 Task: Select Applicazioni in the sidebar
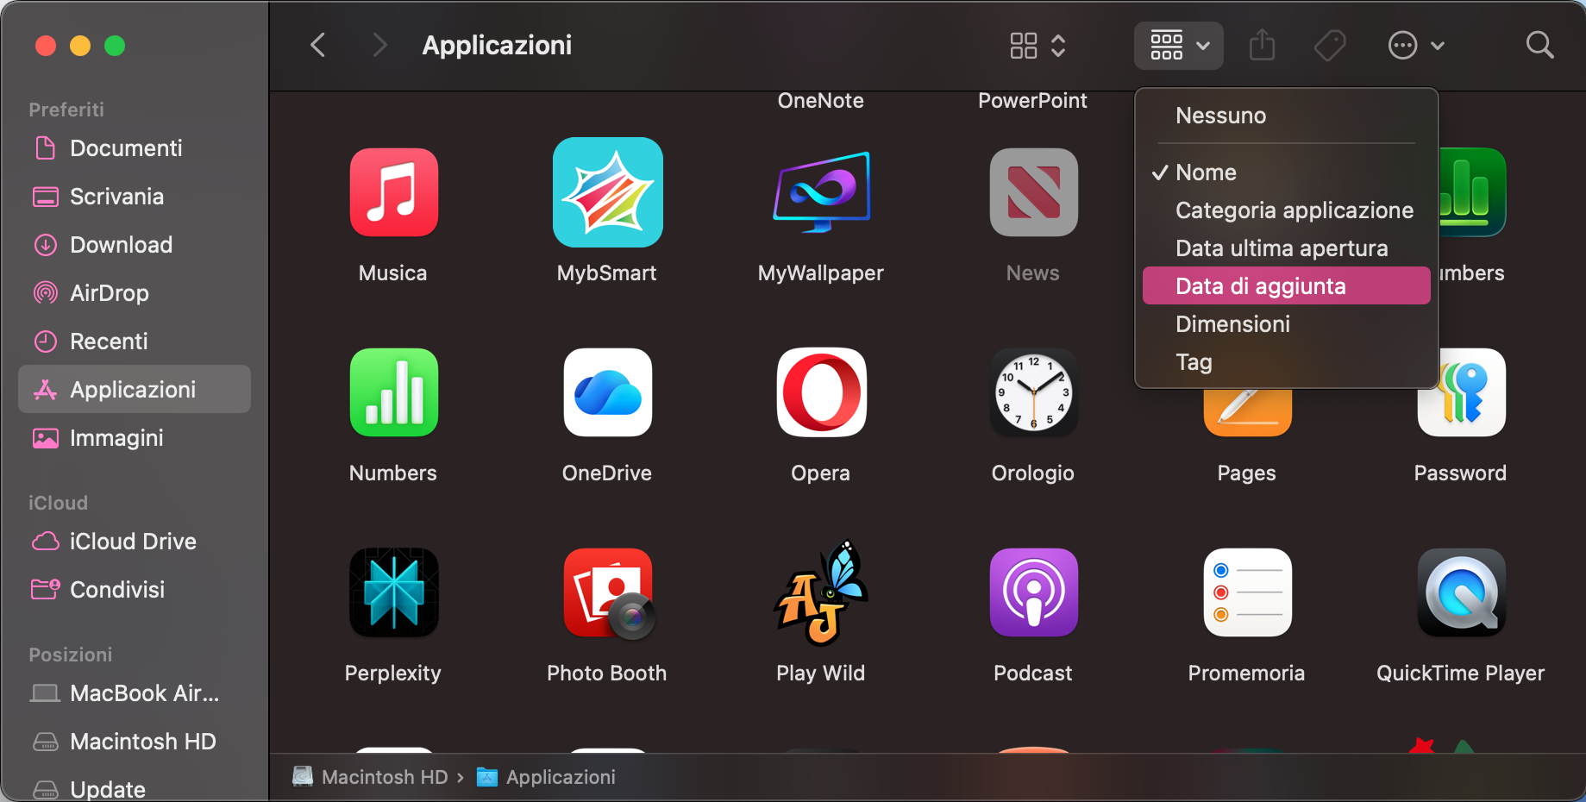coord(135,389)
